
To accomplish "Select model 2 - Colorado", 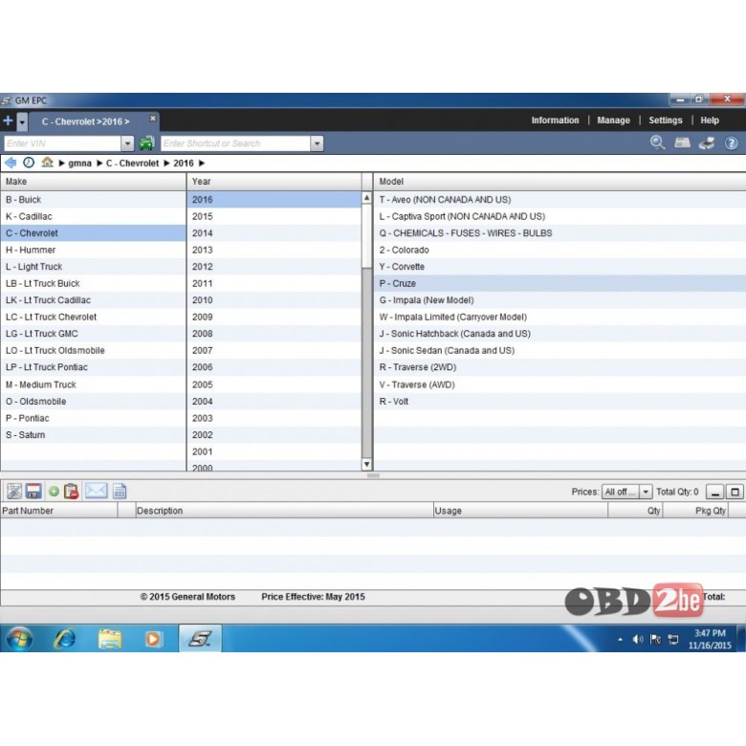I will [559, 250].
